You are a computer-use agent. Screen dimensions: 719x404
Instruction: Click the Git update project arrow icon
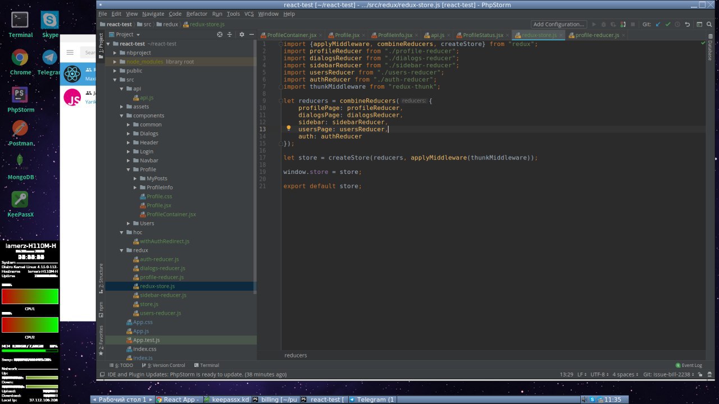[x=658, y=25]
